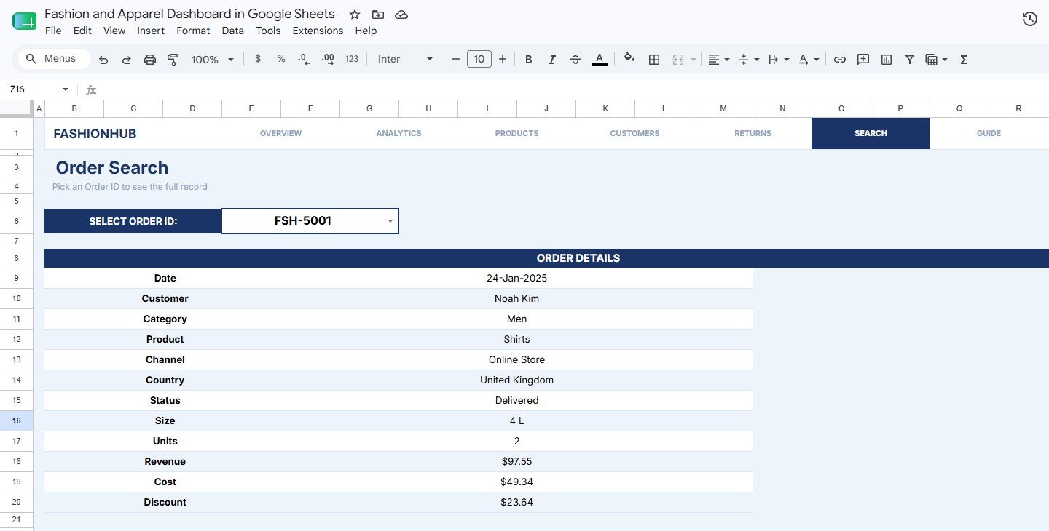Click the $97.55 revenue value
The width and height of the screenshot is (1049, 531).
click(x=516, y=462)
